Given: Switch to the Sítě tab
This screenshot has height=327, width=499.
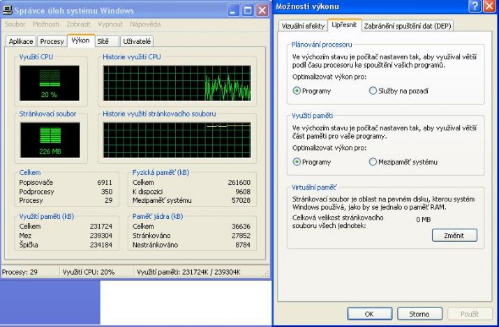Looking at the screenshot, I should pos(107,41).
